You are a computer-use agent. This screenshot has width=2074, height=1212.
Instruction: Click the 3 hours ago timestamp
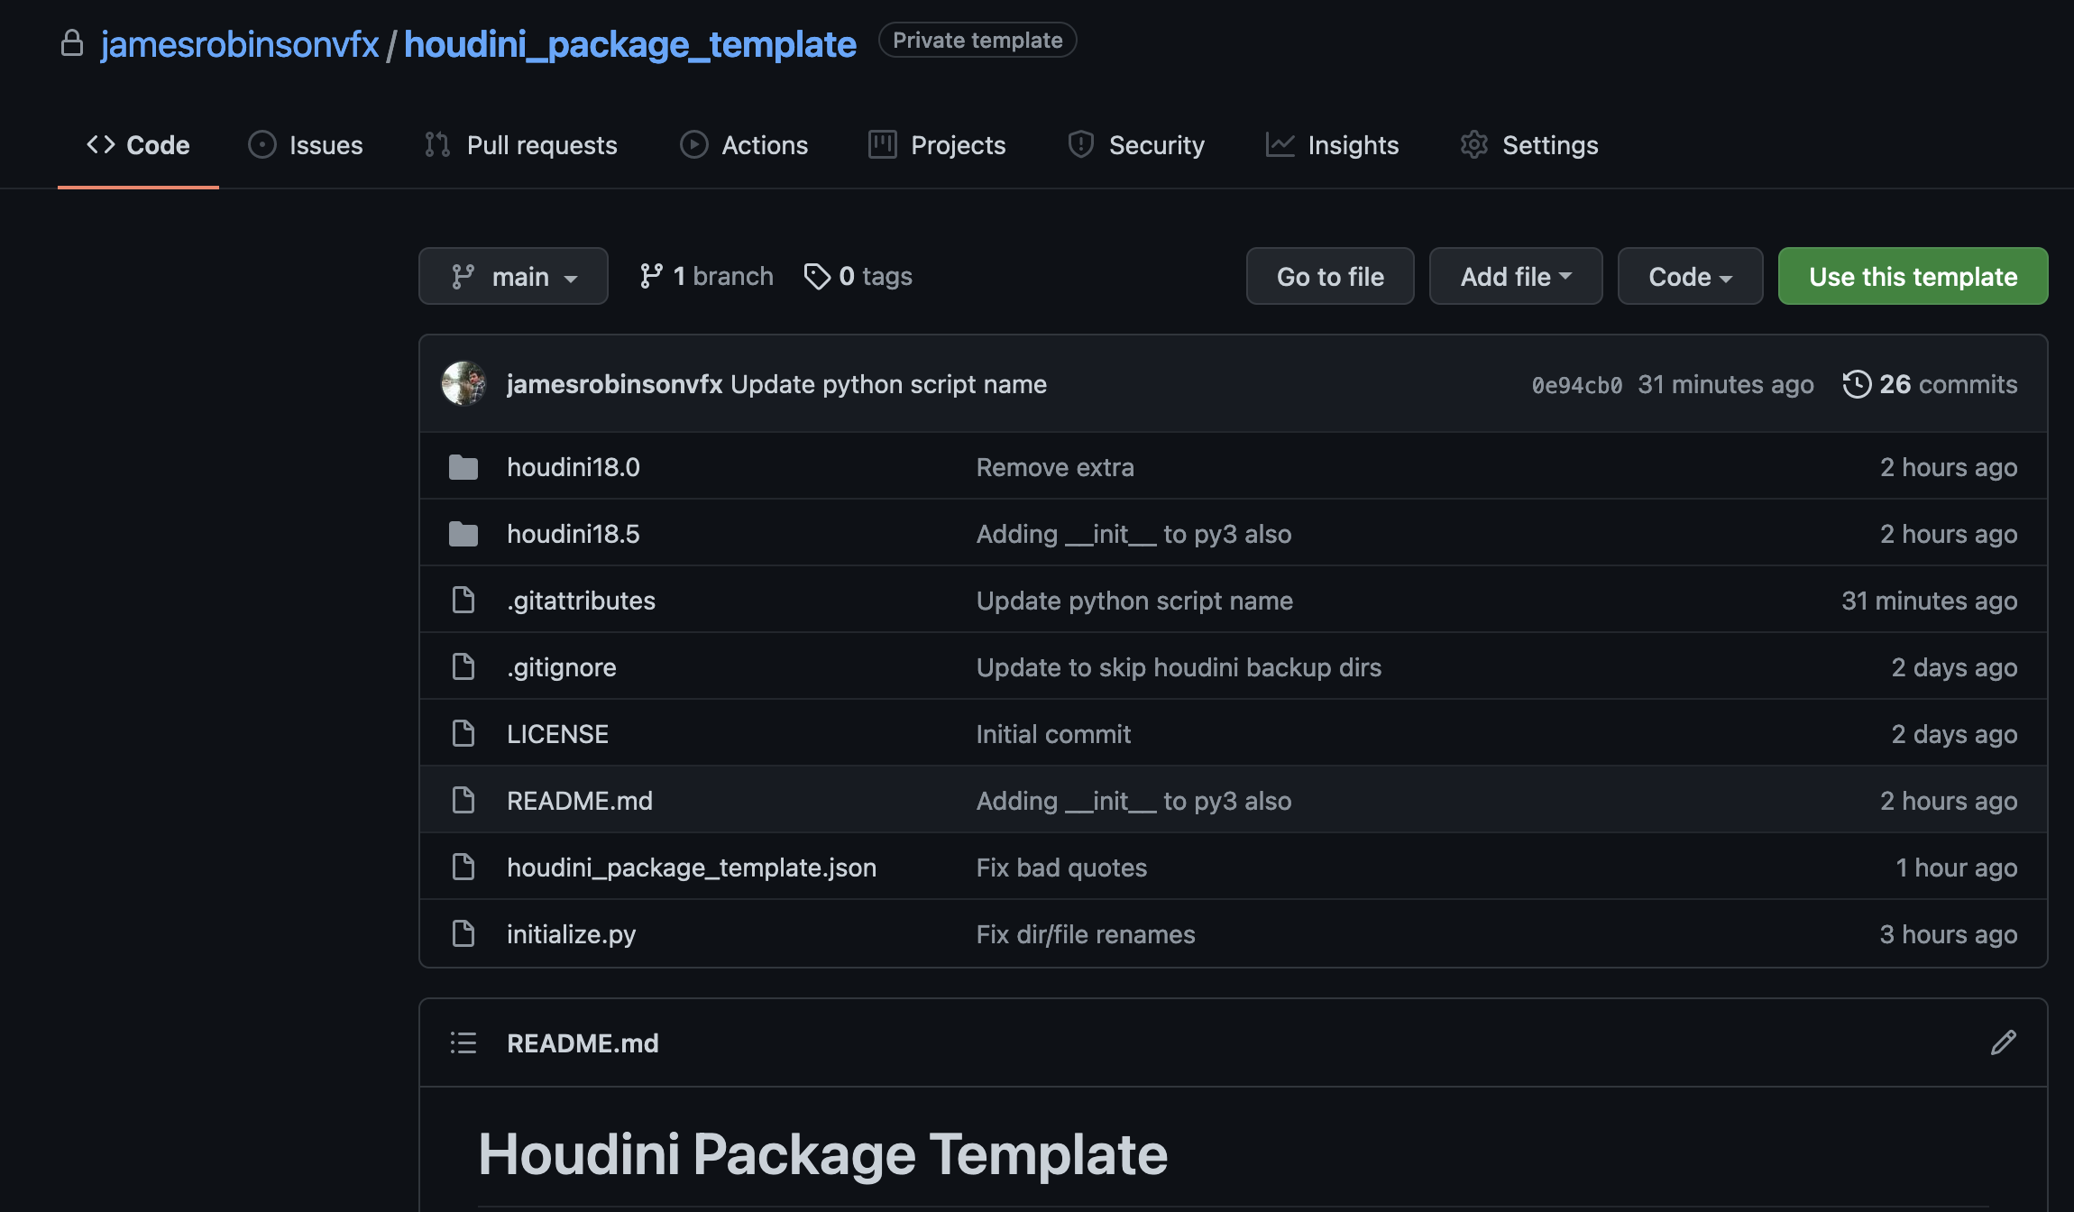[1949, 934]
